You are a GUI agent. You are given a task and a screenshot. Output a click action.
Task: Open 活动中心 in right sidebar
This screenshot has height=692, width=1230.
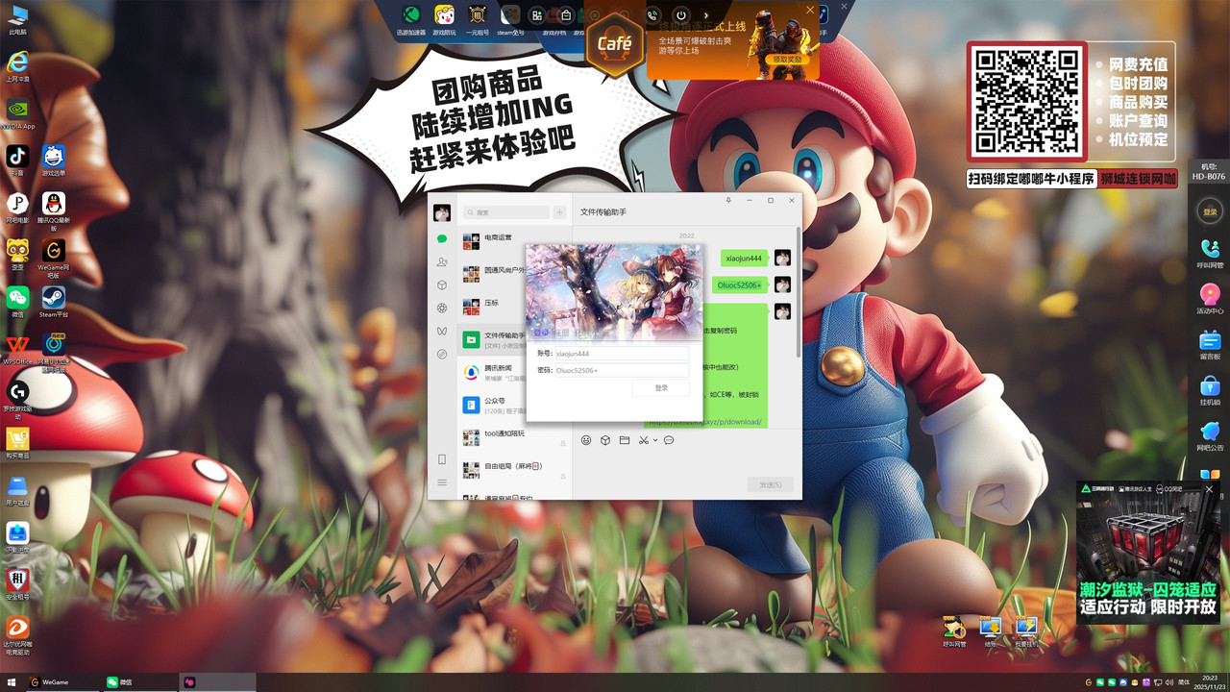coord(1210,300)
